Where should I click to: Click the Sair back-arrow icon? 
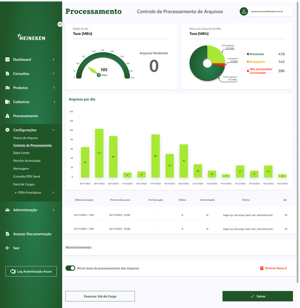pyautogui.click(x=7, y=248)
